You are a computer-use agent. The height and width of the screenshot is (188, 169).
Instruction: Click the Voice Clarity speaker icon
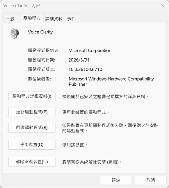pos(14,33)
